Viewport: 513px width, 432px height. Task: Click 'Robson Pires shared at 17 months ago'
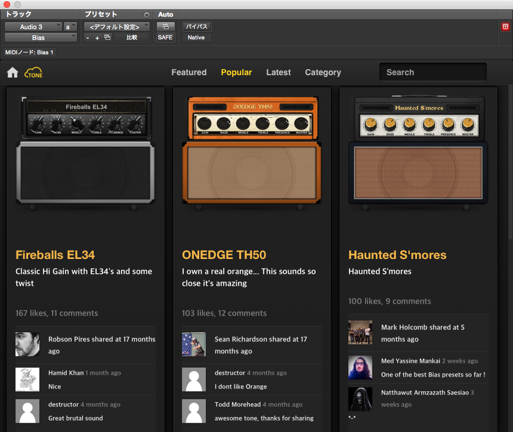(102, 345)
